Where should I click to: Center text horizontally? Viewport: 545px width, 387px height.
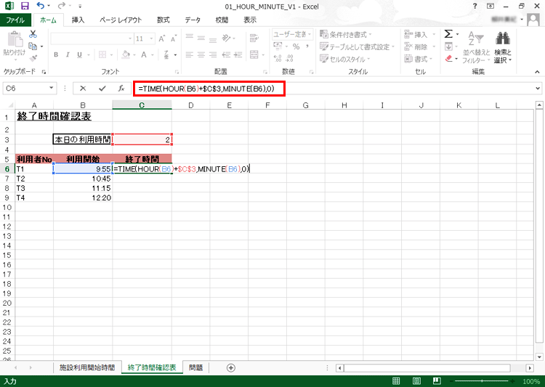click(201, 55)
